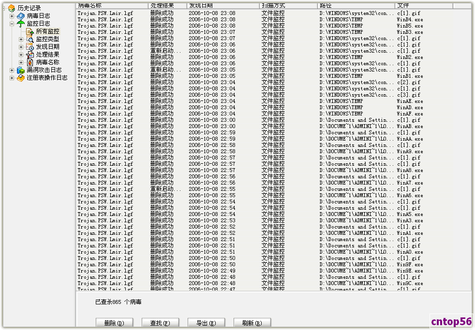Select the row with file WinAE.exe
475x330 pixels.
274,101
